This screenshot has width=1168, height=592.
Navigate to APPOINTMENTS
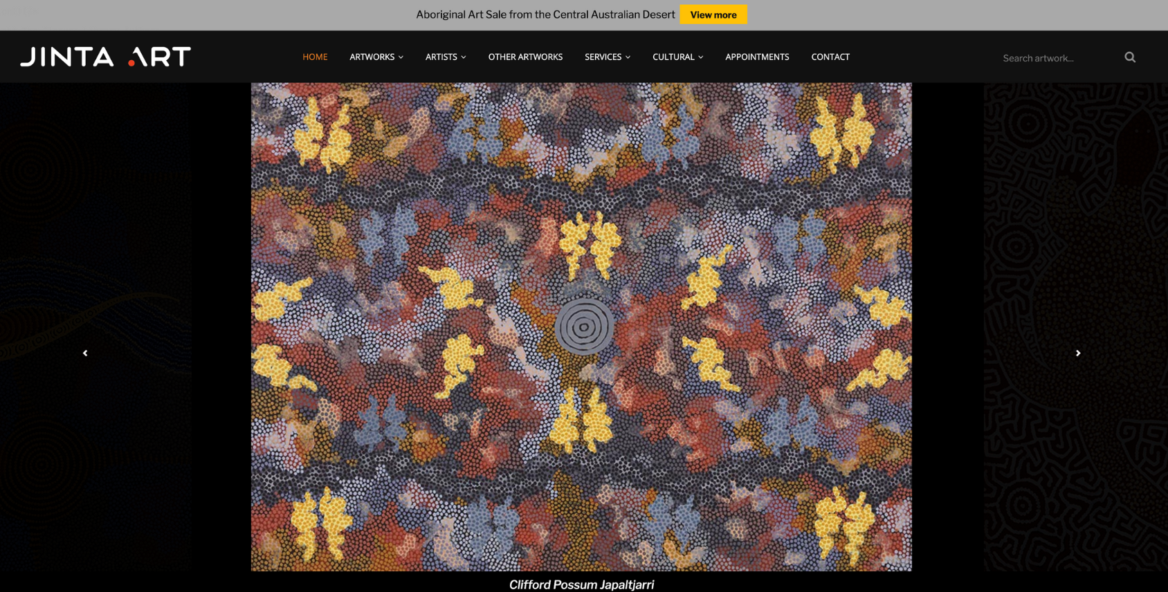[x=757, y=57]
